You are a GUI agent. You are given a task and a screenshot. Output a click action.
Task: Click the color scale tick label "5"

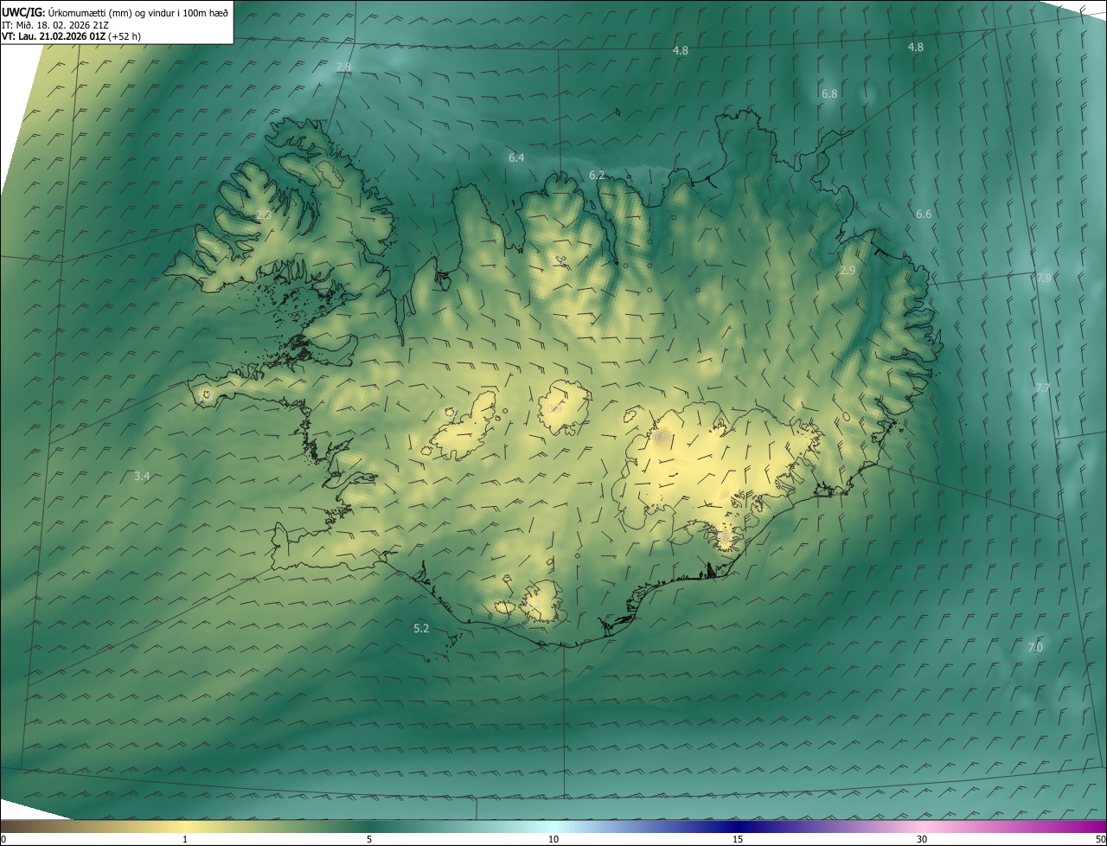point(369,839)
